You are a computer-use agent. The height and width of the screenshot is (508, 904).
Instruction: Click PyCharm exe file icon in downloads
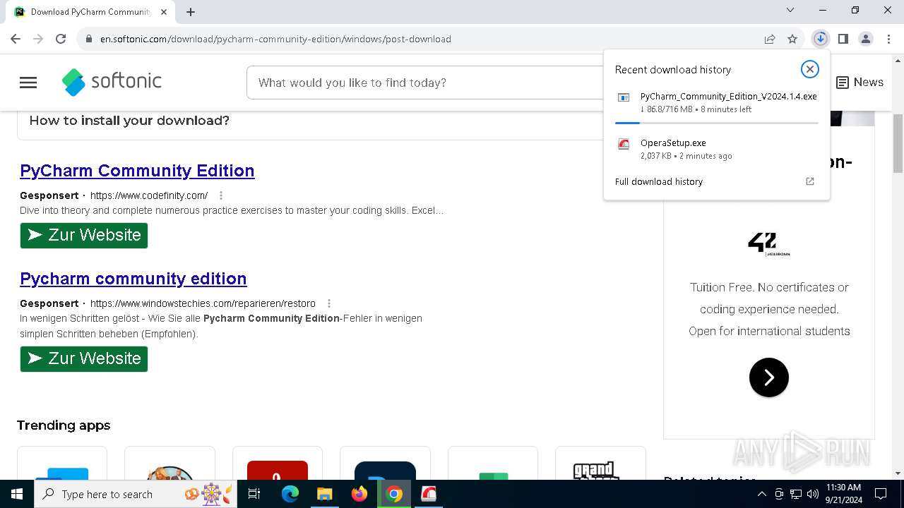click(x=624, y=98)
